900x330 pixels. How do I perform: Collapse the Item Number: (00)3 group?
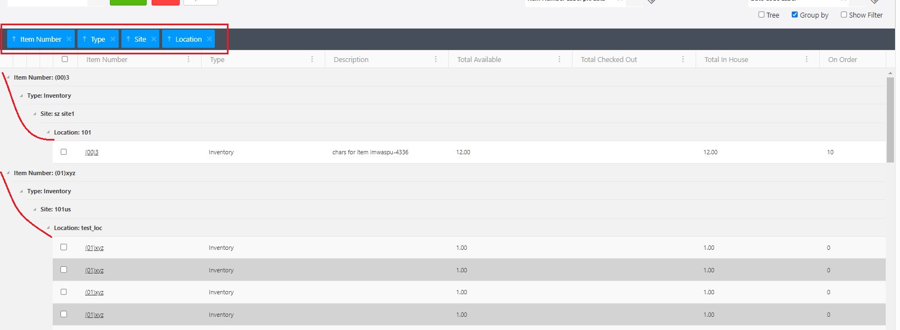(8, 77)
